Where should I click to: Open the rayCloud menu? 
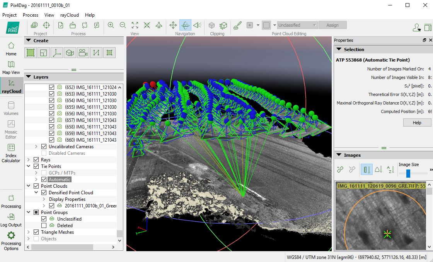click(70, 15)
